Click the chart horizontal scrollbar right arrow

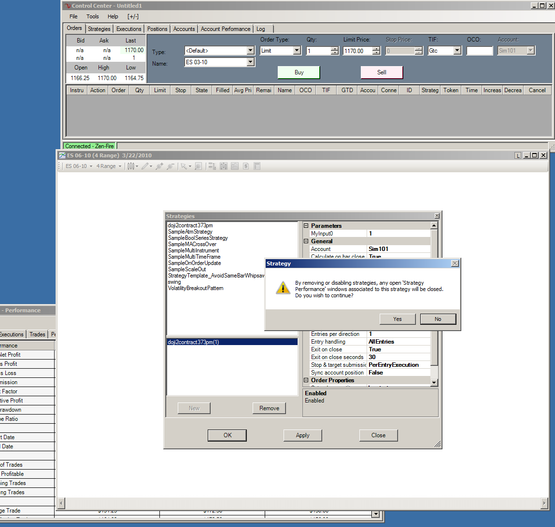[544, 503]
